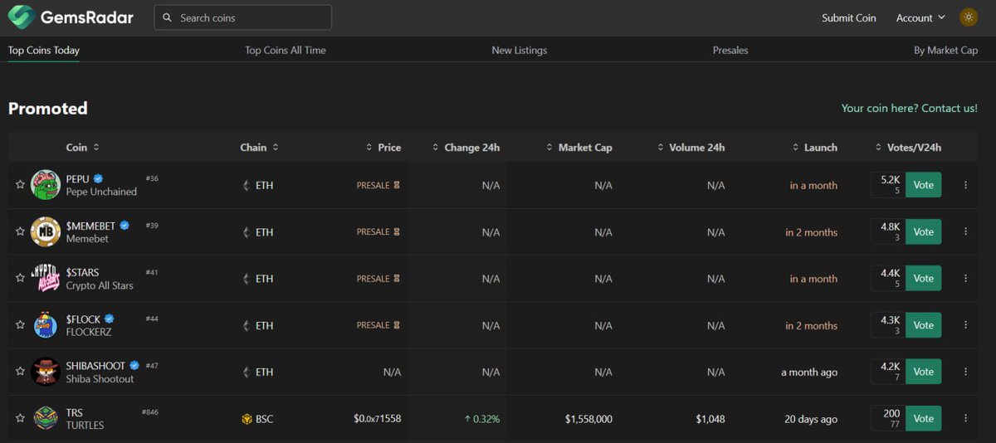Open more options for SHIBASHOOT row
This screenshot has width=996, height=443.
coord(965,372)
